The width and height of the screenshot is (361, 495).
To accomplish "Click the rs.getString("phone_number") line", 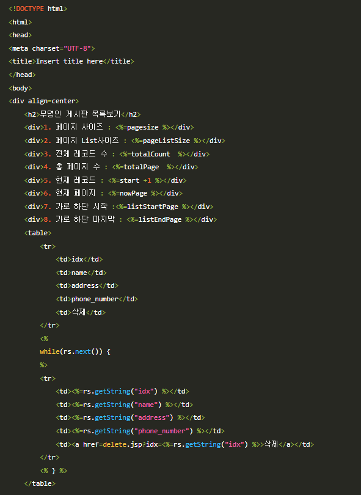I will tap(140, 431).
